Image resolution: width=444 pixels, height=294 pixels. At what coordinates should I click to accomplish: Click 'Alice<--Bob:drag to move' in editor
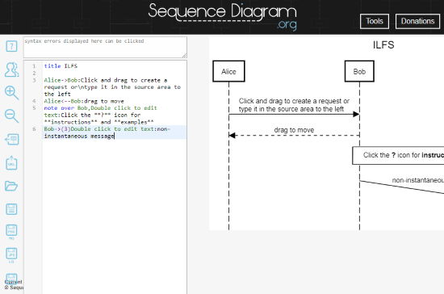tap(84, 101)
